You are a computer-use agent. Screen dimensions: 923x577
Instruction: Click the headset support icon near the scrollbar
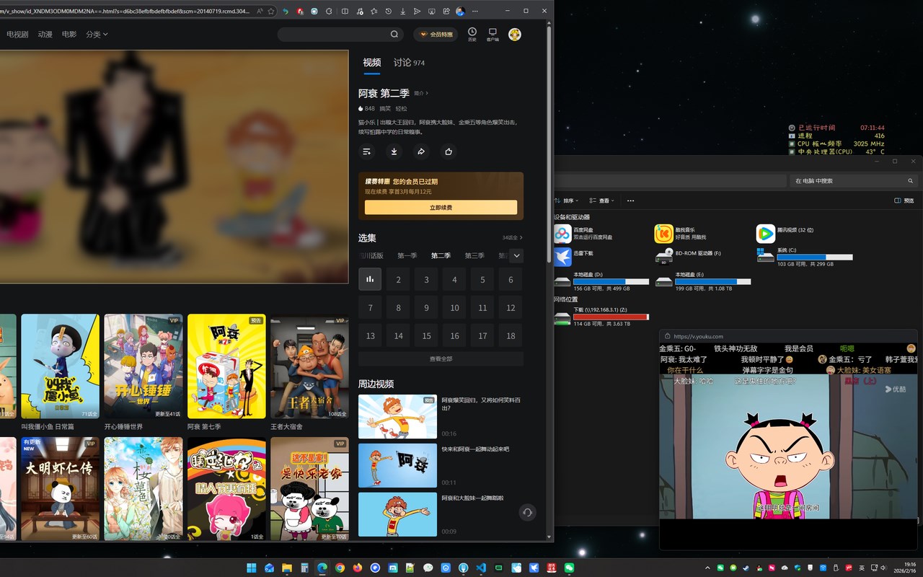point(527,512)
